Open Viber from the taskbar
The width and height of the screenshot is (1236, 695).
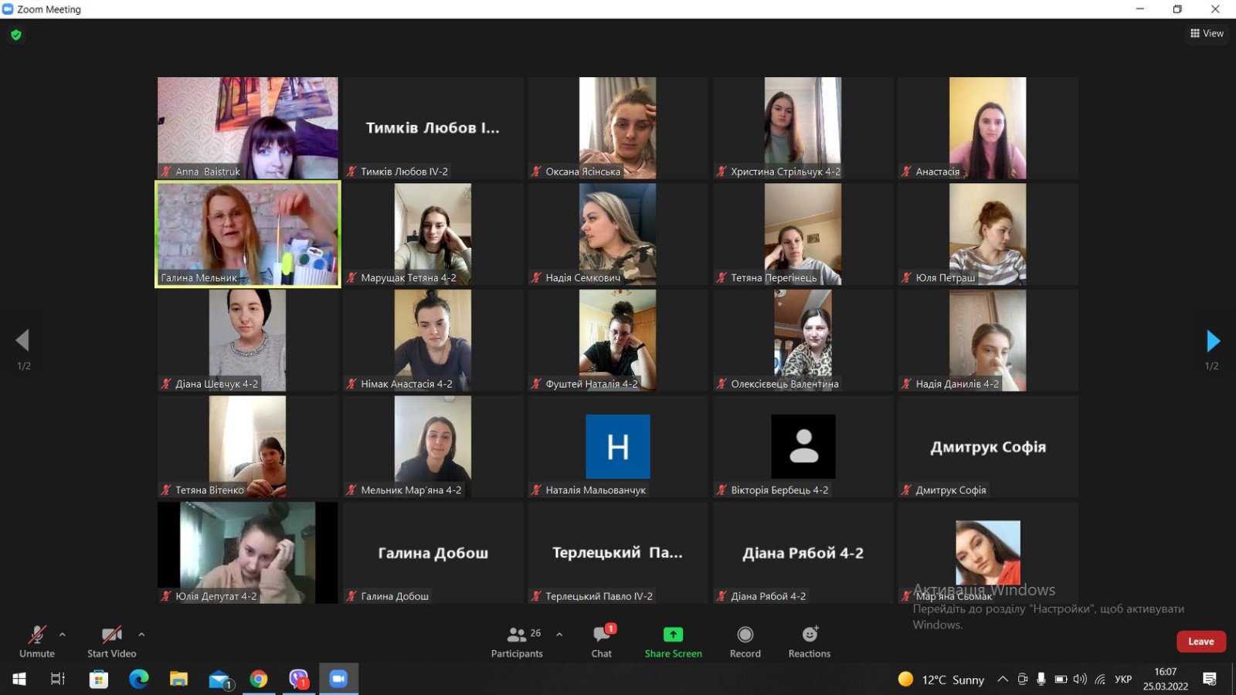pos(298,679)
